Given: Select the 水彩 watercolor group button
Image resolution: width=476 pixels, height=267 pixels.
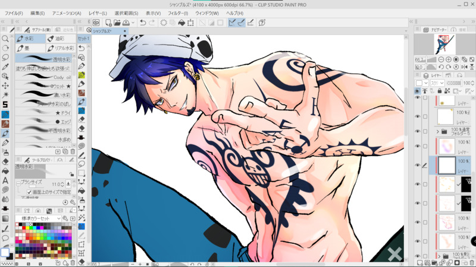Looking at the screenshot, I should tap(30, 39).
